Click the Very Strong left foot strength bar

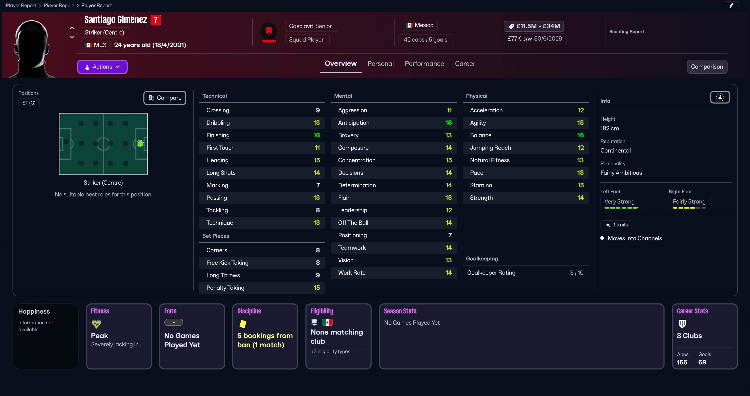[621, 208]
